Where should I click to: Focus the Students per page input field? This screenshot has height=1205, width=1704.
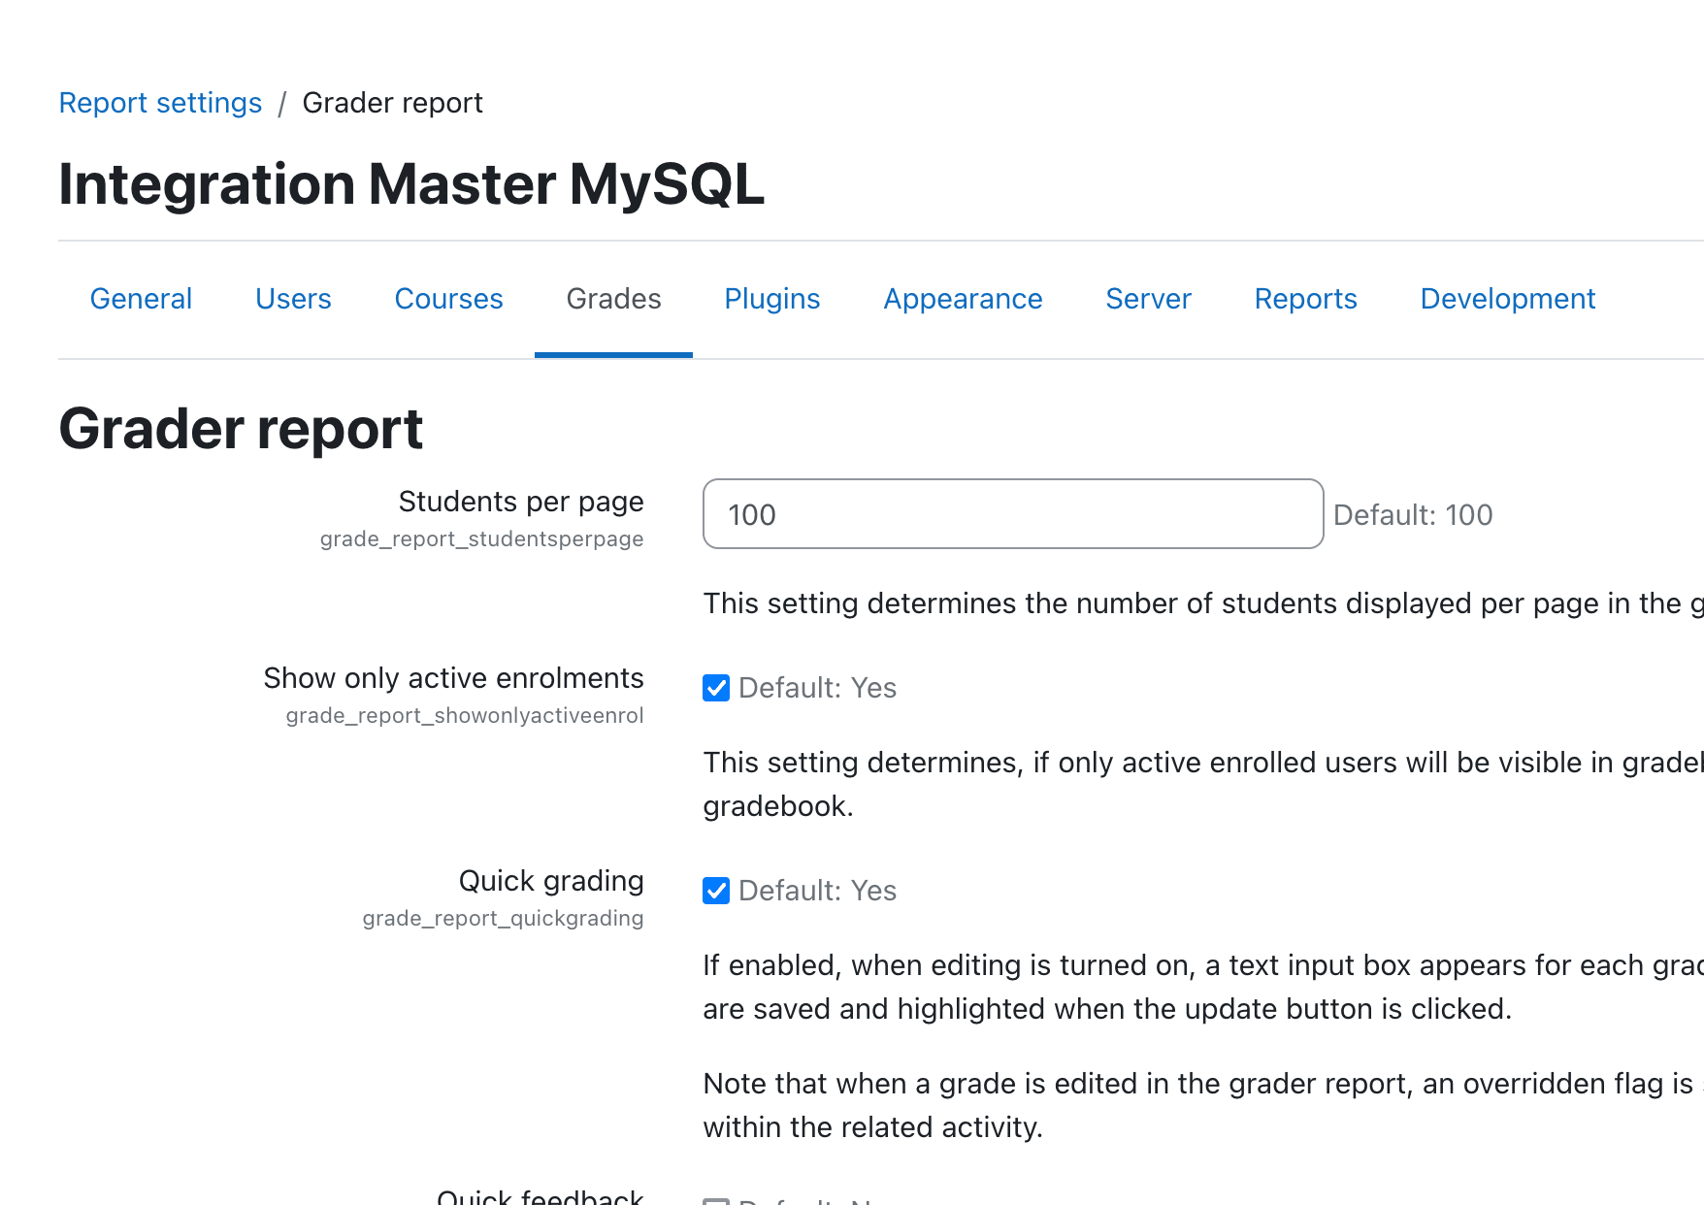pyautogui.click(x=1013, y=514)
